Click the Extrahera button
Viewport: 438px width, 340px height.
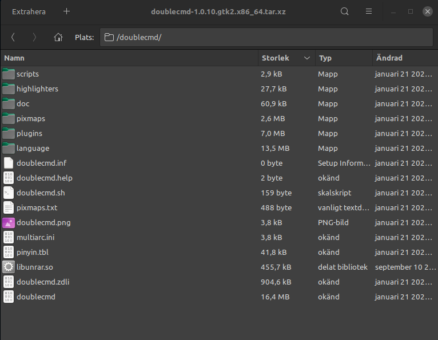(29, 12)
